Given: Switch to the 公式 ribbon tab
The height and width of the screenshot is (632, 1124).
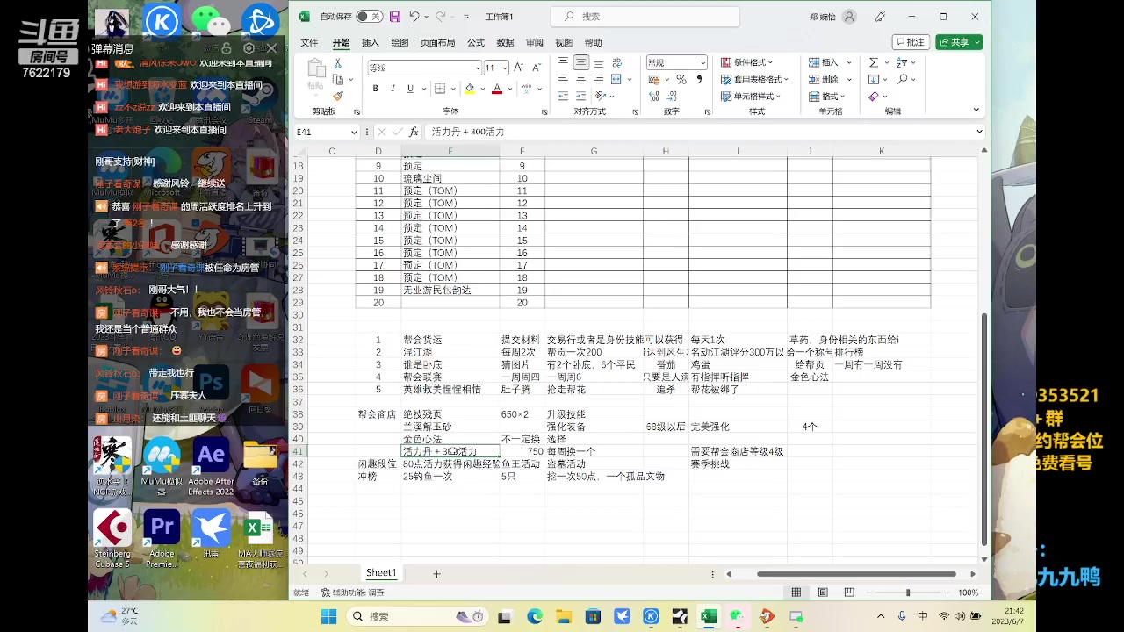Looking at the screenshot, I should [475, 42].
